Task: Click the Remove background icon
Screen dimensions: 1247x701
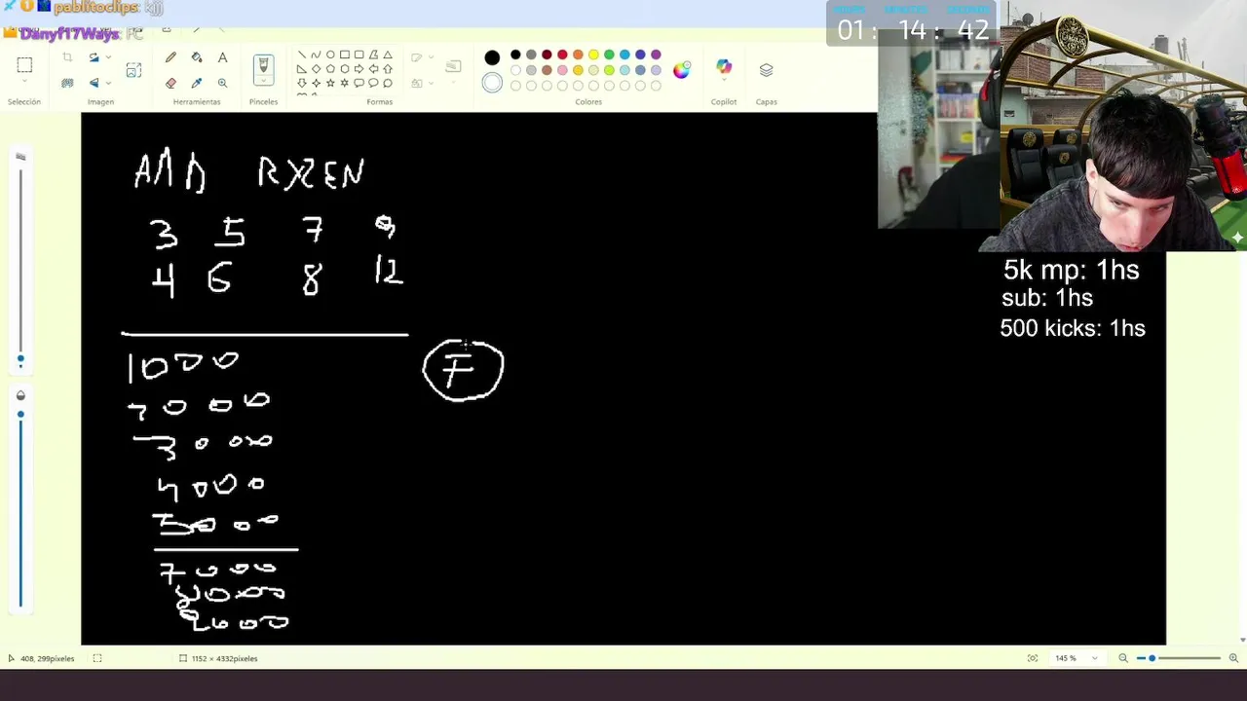Action: point(67,83)
